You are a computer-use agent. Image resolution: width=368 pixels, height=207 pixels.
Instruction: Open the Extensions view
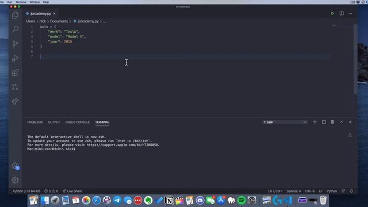pyautogui.click(x=15, y=73)
